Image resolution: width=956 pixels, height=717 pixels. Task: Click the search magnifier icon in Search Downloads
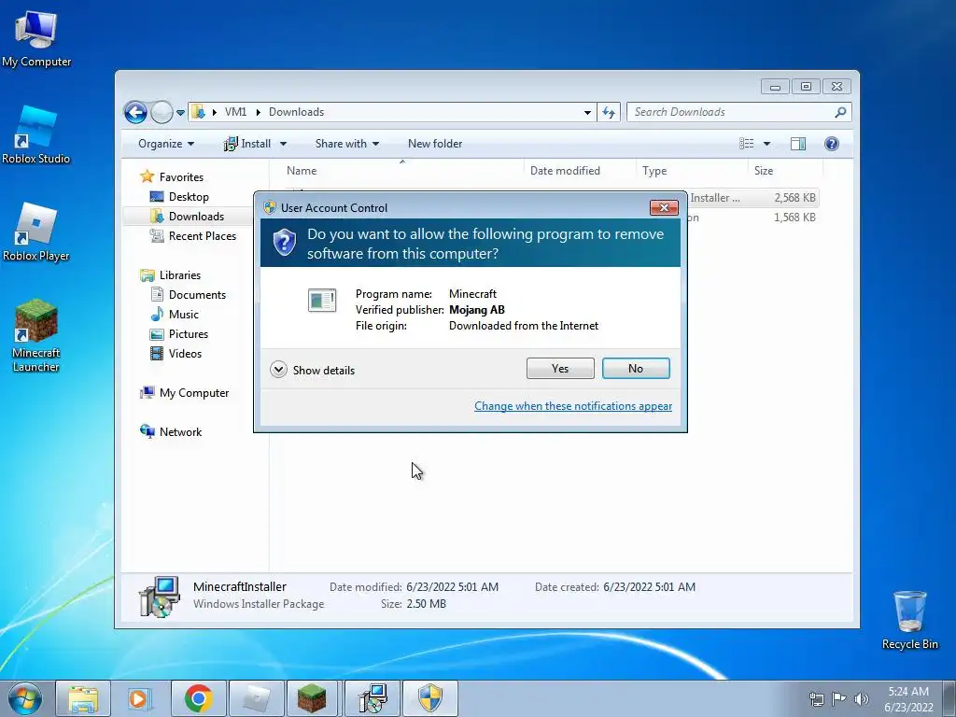point(840,112)
